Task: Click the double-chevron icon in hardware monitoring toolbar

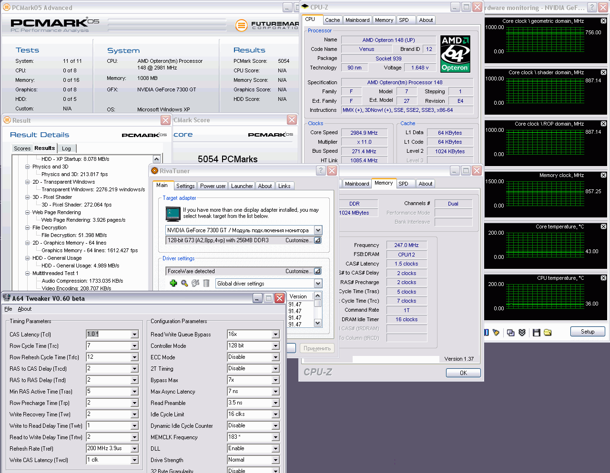Action: (522, 332)
